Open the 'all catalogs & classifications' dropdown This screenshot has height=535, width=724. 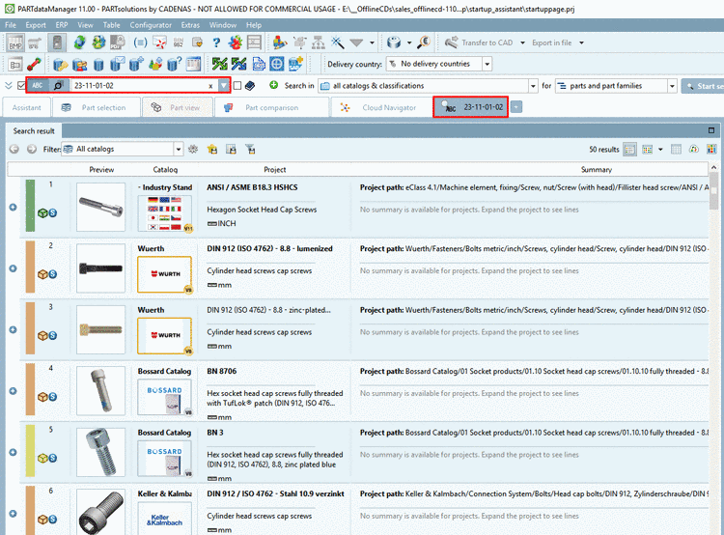(x=533, y=86)
